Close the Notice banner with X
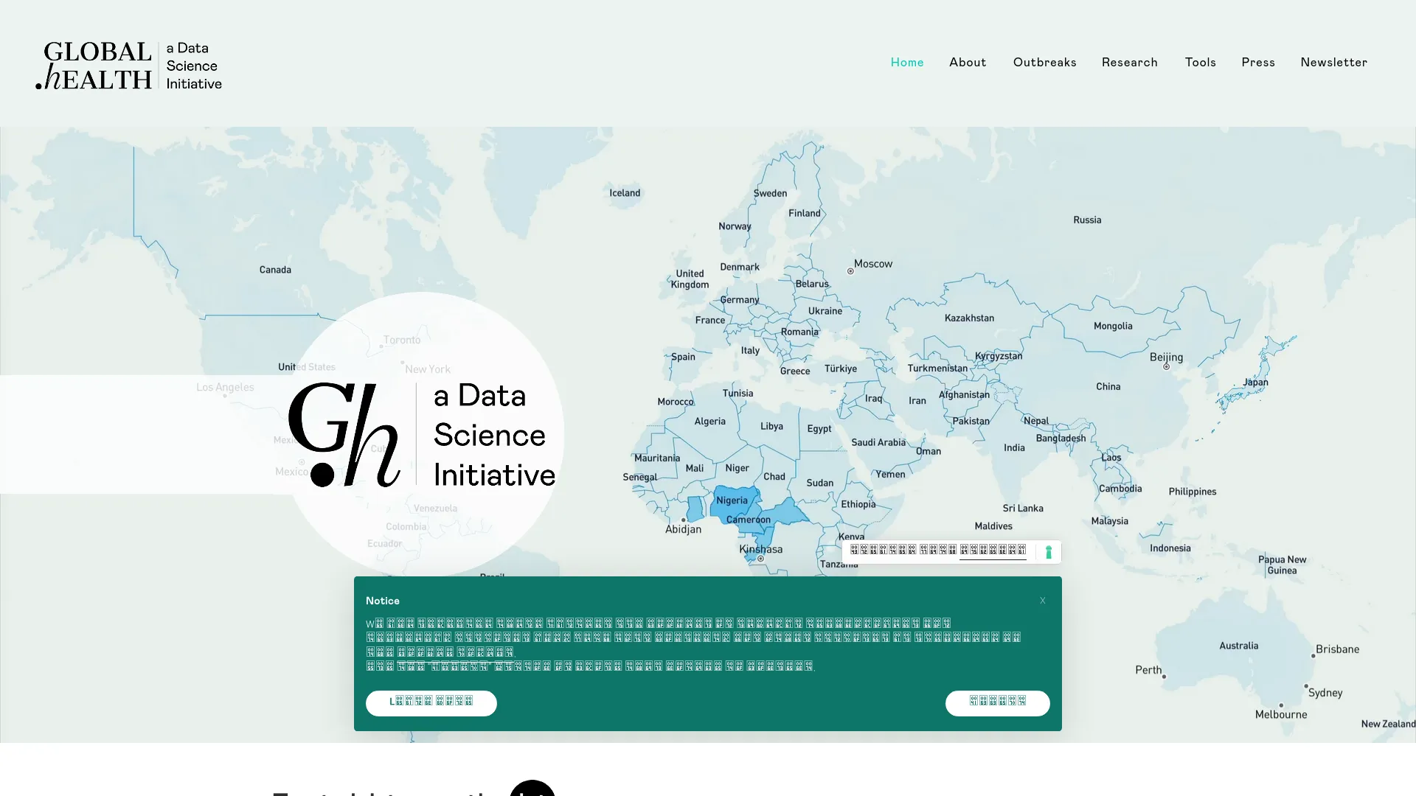This screenshot has height=796, width=1416. pos(1042,601)
